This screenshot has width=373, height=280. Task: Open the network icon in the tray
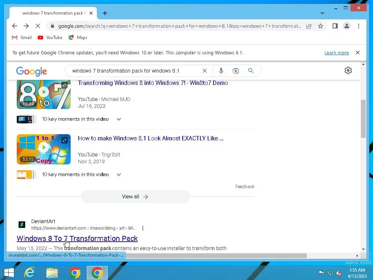(x=330, y=273)
